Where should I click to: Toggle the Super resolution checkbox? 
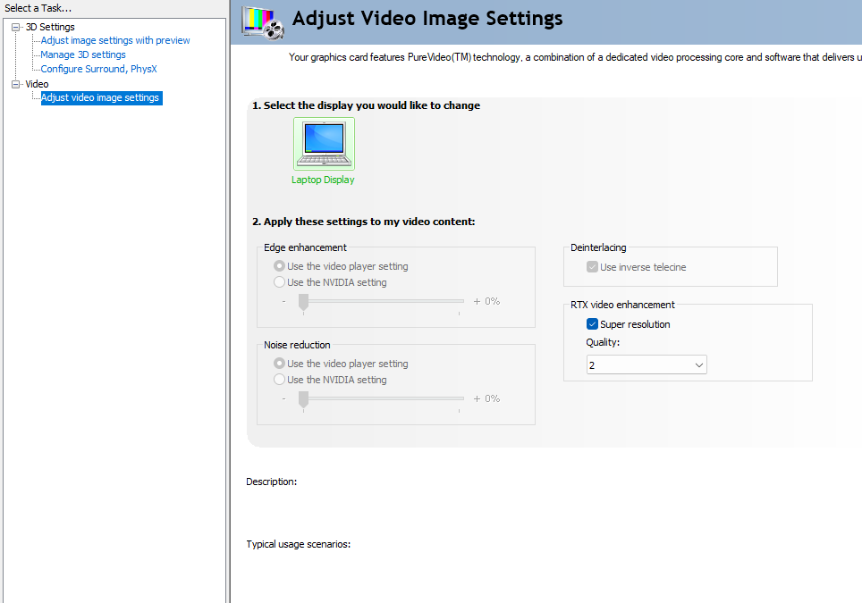tap(592, 324)
